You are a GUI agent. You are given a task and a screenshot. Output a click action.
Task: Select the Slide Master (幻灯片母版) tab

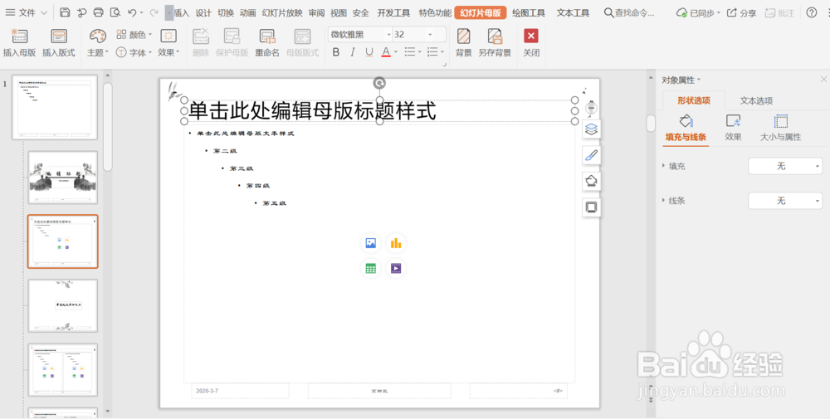point(480,12)
